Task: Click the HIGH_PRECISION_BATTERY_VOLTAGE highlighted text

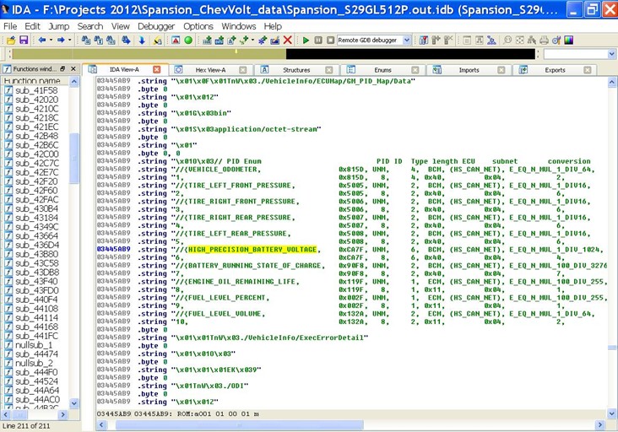Action: pyautogui.click(x=252, y=250)
